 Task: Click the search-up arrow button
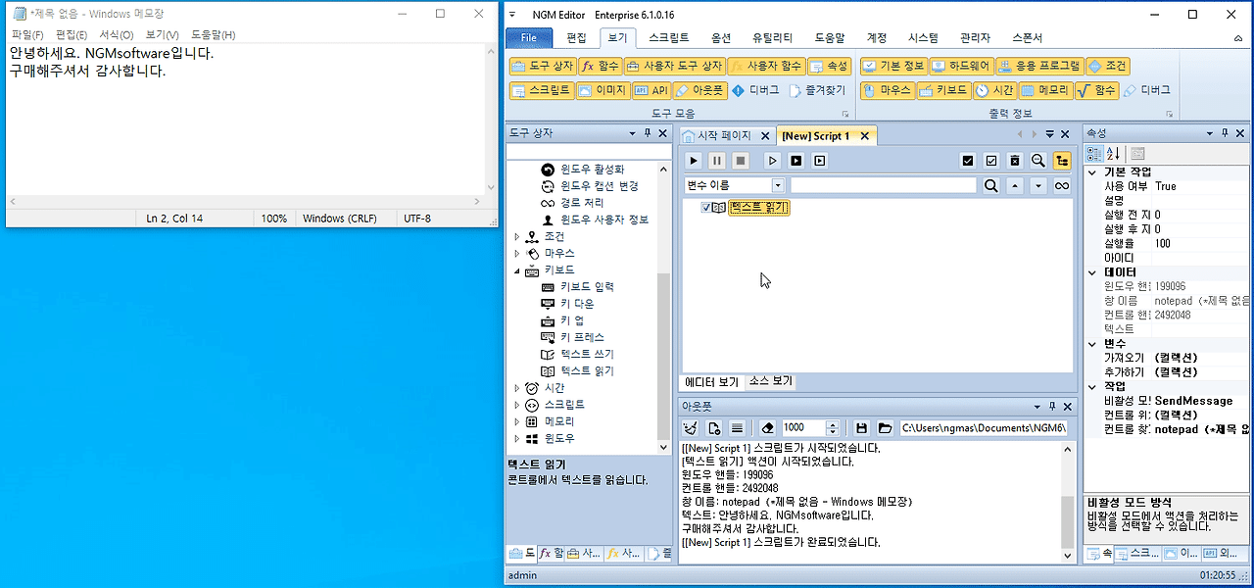coord(1015,185)
